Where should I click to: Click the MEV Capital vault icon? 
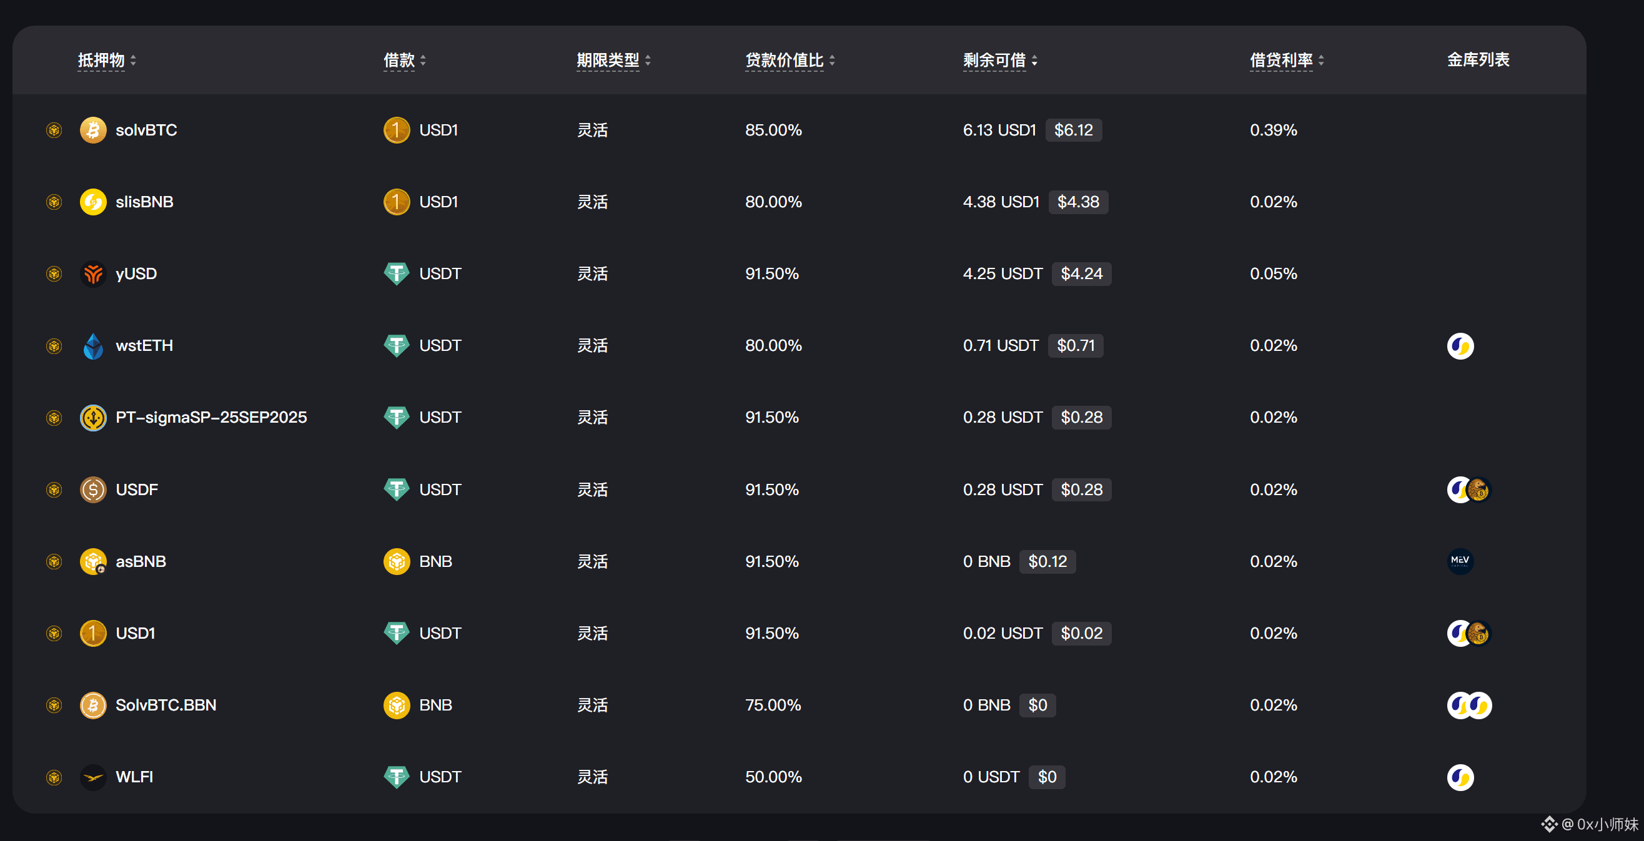pyautogui.click(x=1460, y=561)
